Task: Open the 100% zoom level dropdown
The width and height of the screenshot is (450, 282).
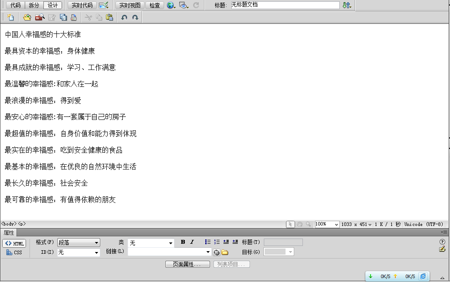Action: 327,224
